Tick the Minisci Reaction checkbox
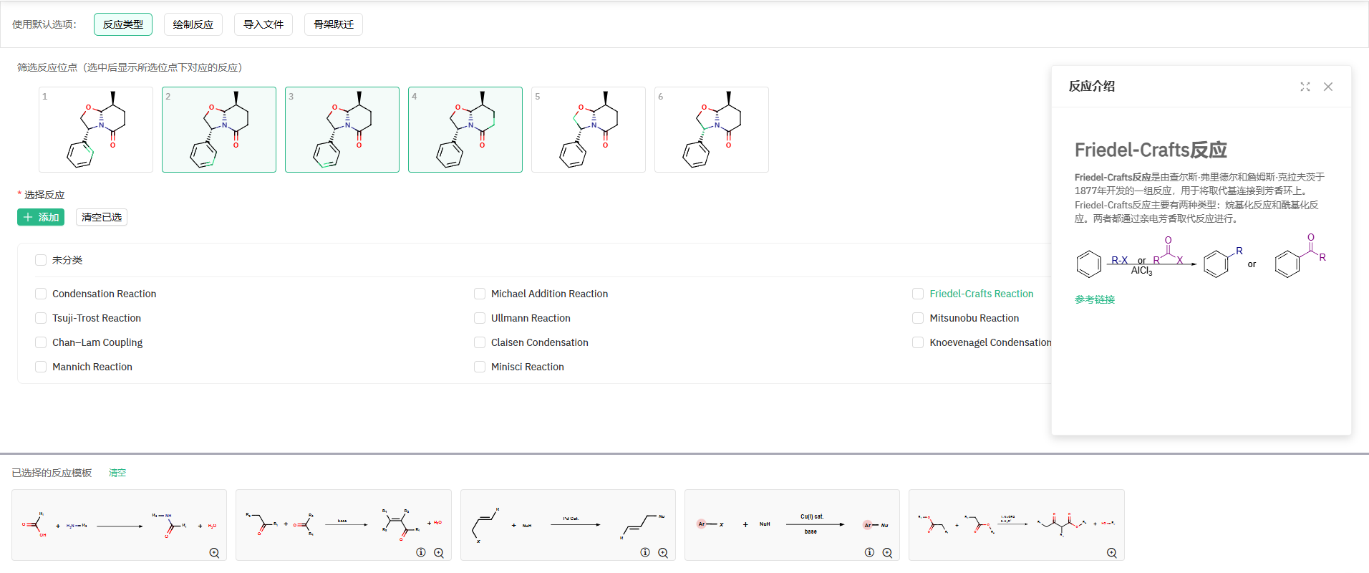This screenshot has height=573, width=1369. click(x=480, y=367)
